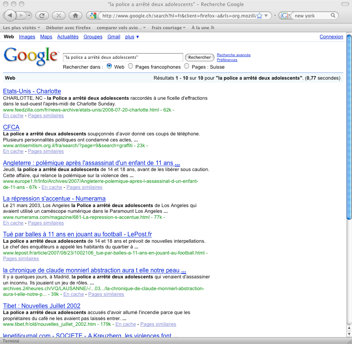Switch to the Maps search tab
The width and height of the screenshot is (352, 344).
pos(46,36)
